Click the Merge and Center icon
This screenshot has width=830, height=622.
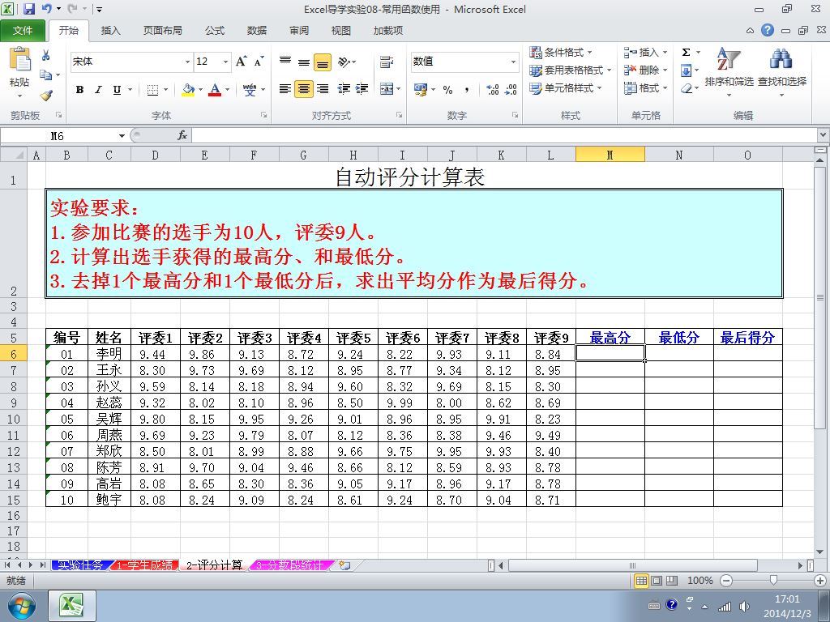[387, 89]
